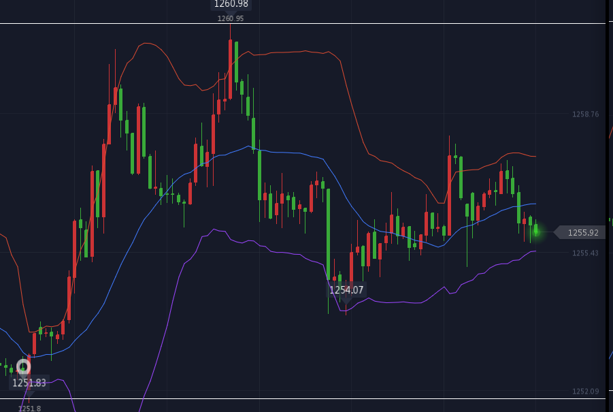
Task: Click the 1251.83 price label
Action: [29, 383]
